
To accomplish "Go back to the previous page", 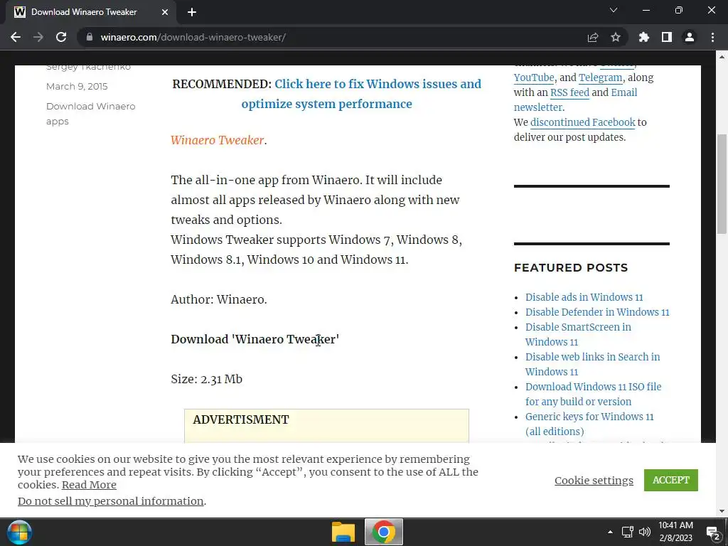I will point(16,37).
